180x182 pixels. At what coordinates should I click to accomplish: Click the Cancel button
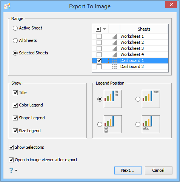click(158, 170)
